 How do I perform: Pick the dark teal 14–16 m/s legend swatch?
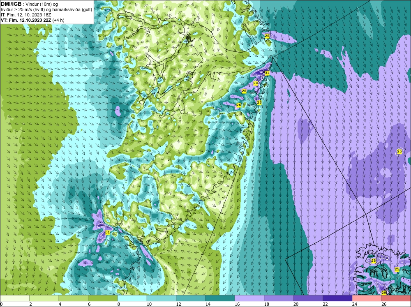pos(220,298)
